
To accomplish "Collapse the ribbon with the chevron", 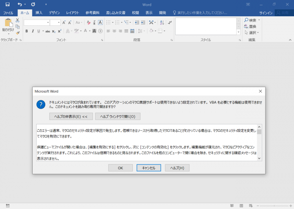I will click(290, 40).
